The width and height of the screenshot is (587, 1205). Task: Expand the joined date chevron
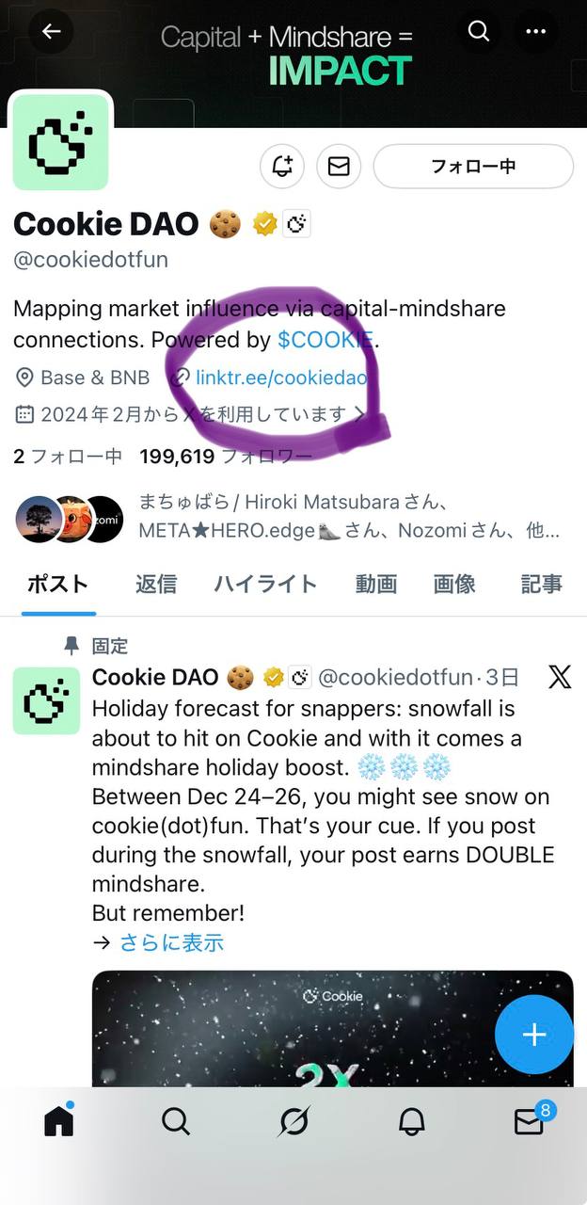359,413
